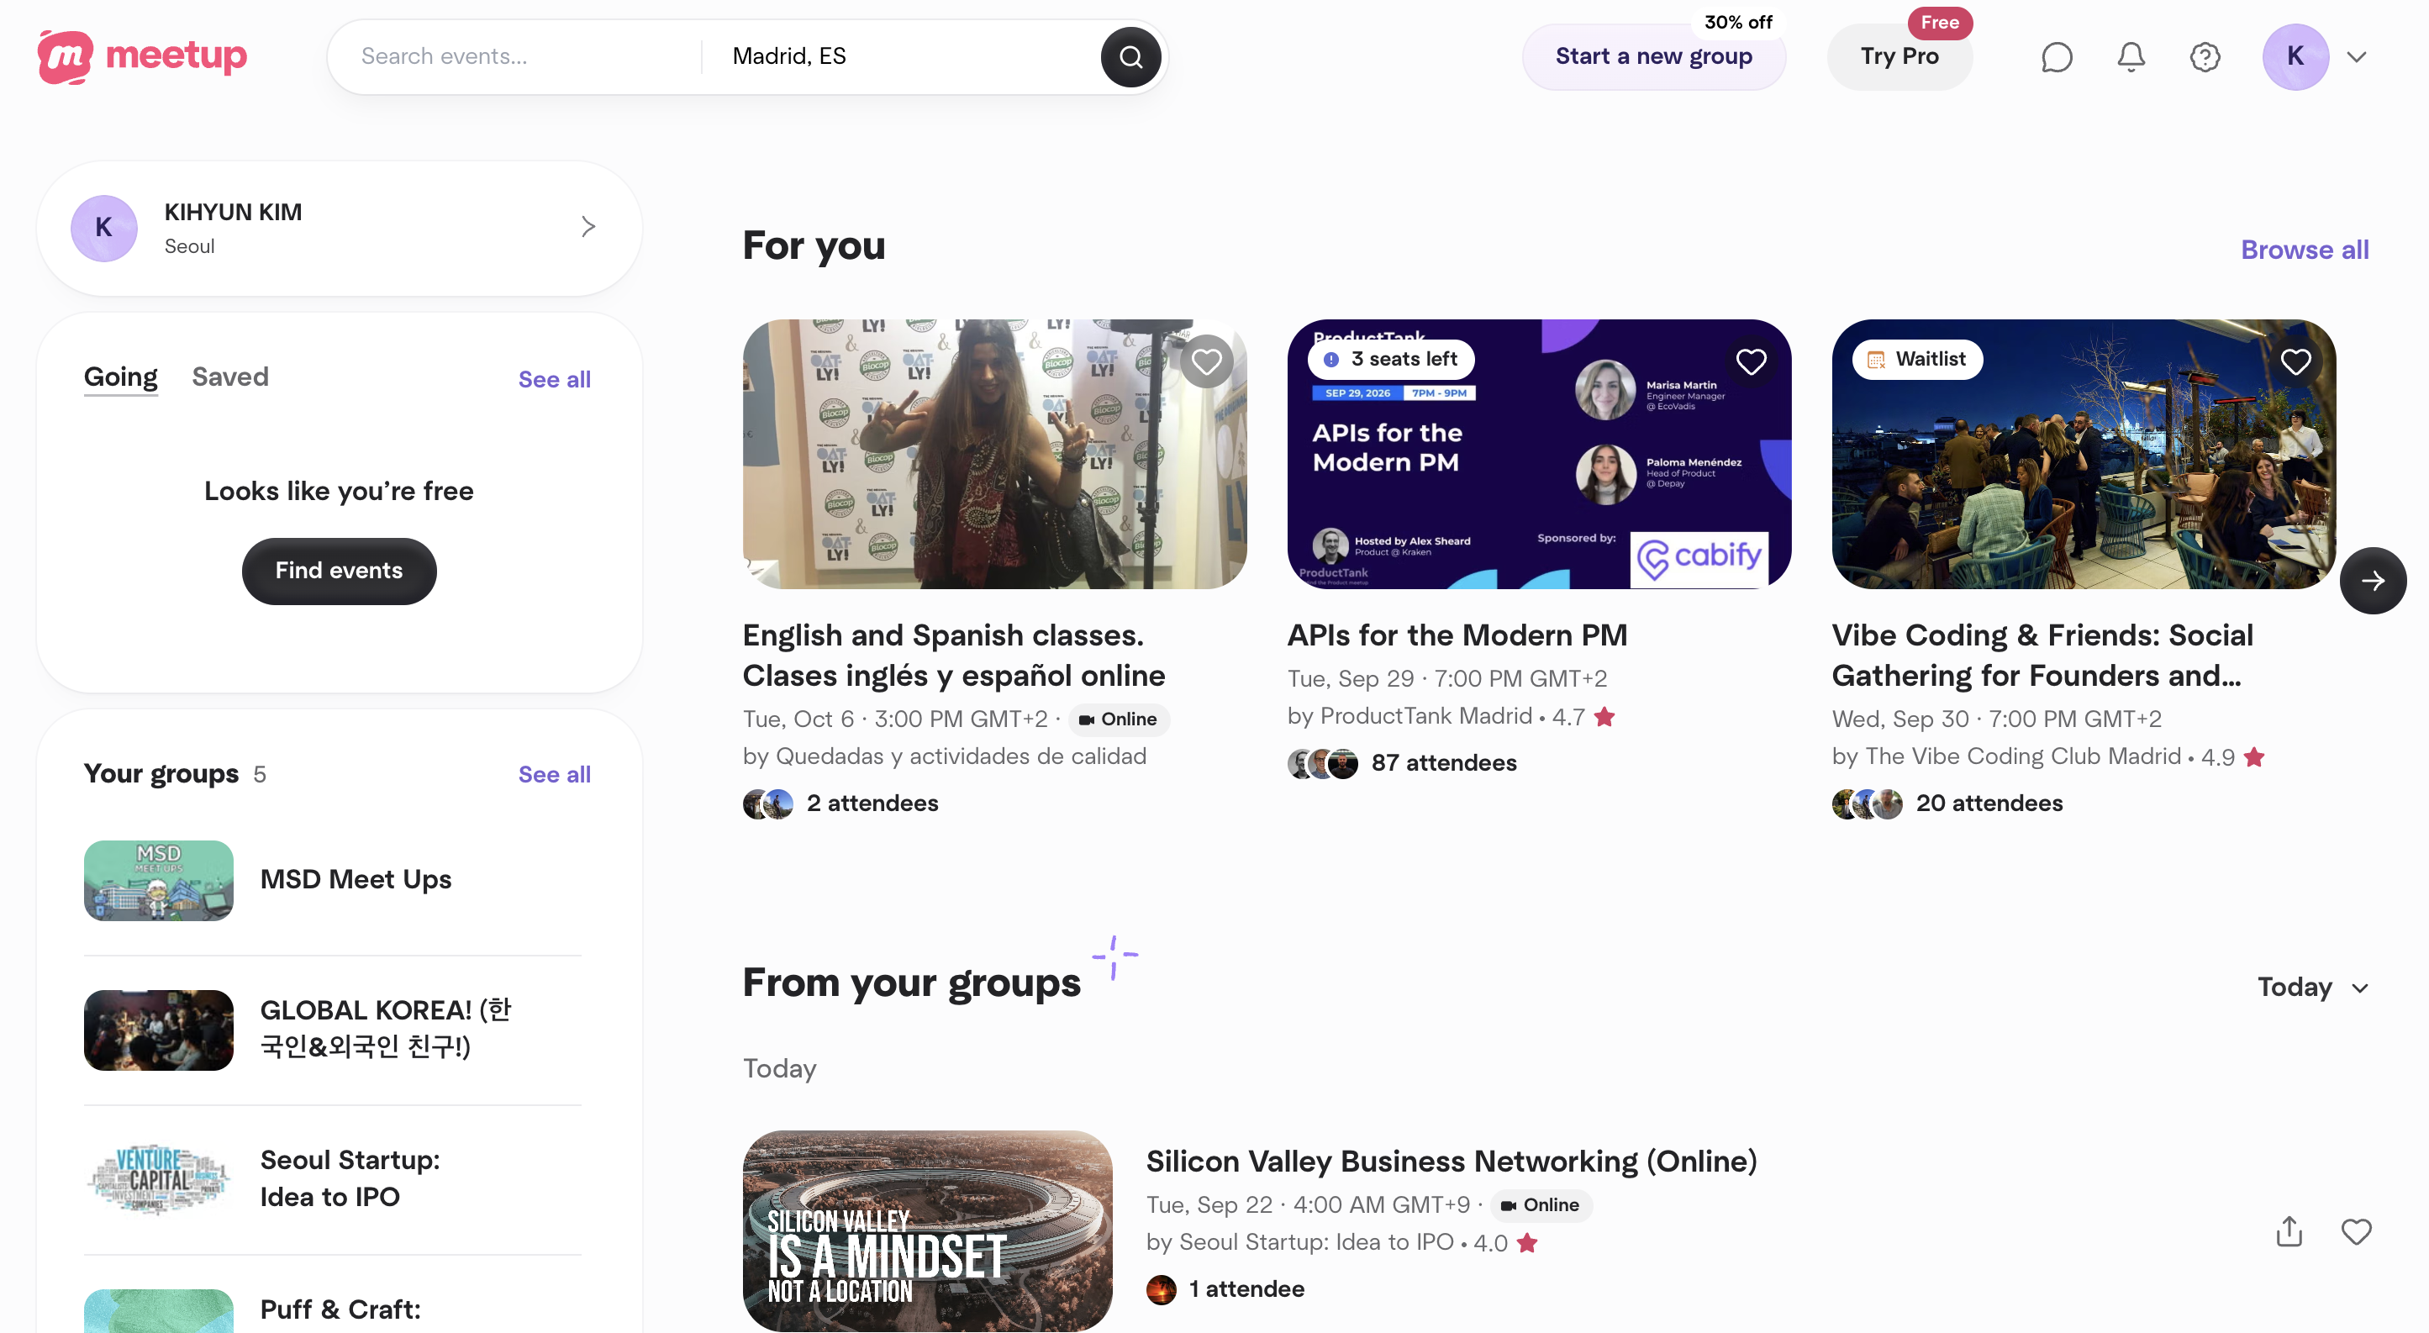
Task: Open the notifications bell
Action: (2130, 57)
